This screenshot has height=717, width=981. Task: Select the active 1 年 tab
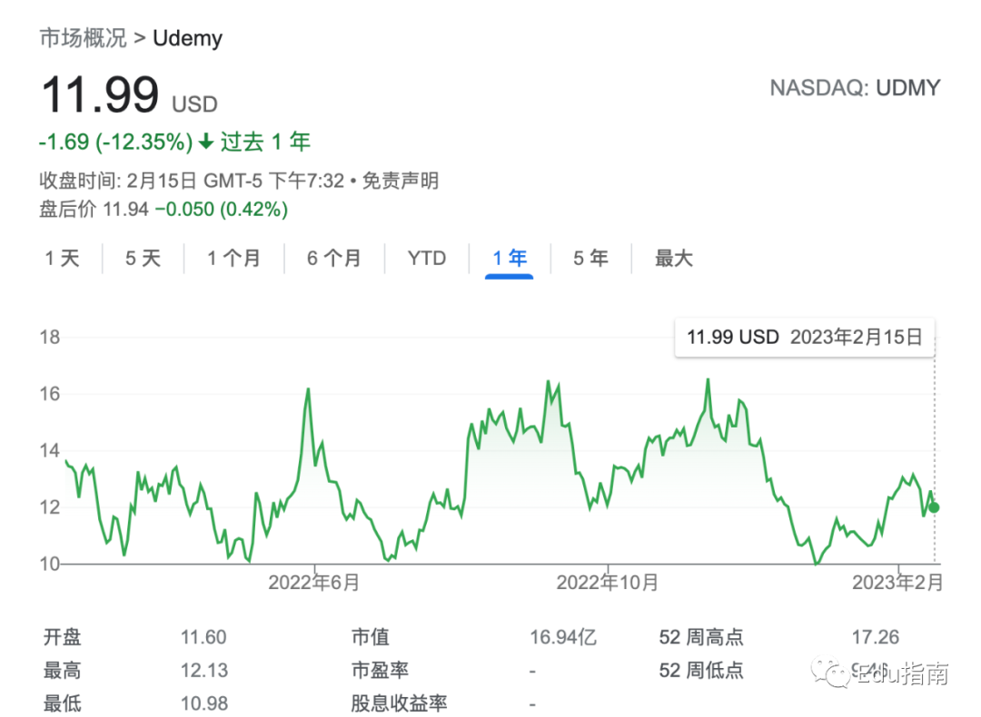[x=510, y=259]
